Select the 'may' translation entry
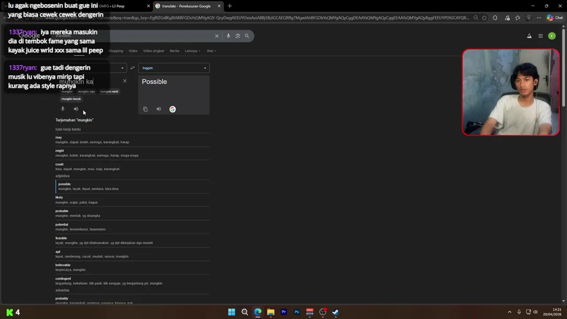The width and height of the screenshot is (567, 319). point(132,140)
